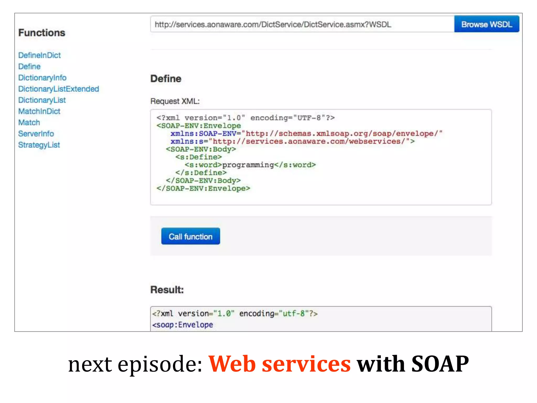Select the Define function link
The image size is (537, 403).
pyautogui.click(x=29, y=67)
